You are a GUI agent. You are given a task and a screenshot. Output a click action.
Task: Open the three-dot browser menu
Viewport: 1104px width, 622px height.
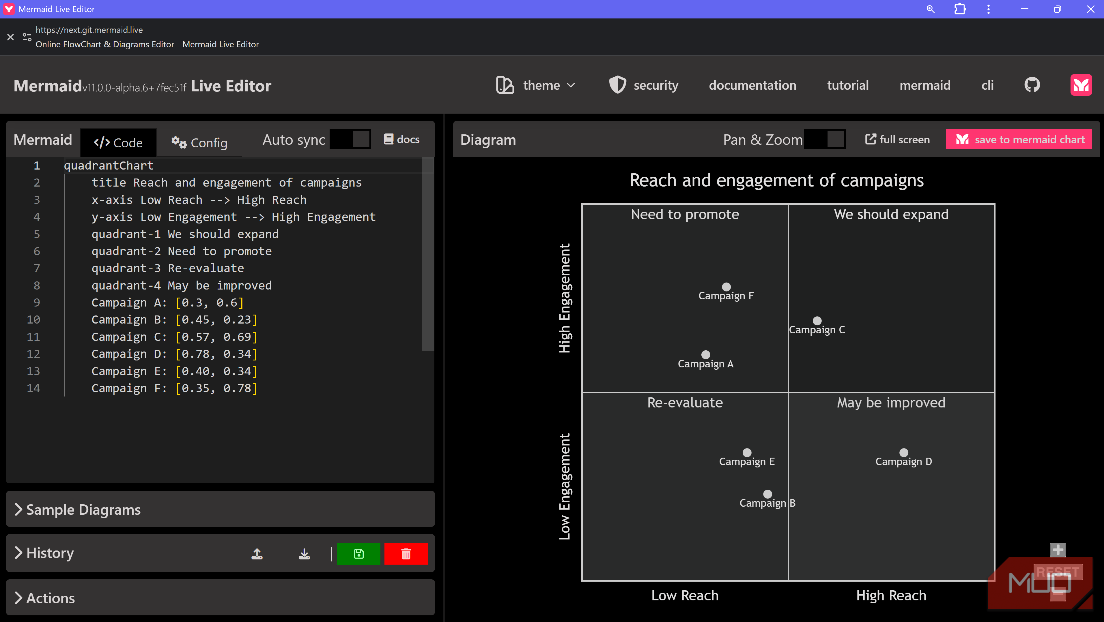988,9
